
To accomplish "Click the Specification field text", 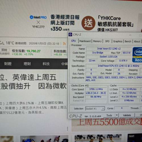I will pyautogui.click(x=114, y=66).
